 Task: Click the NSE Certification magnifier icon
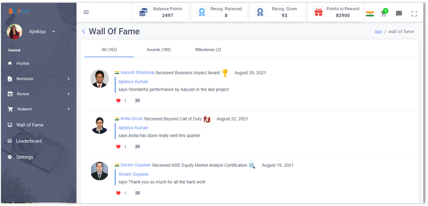click(252, 165)
